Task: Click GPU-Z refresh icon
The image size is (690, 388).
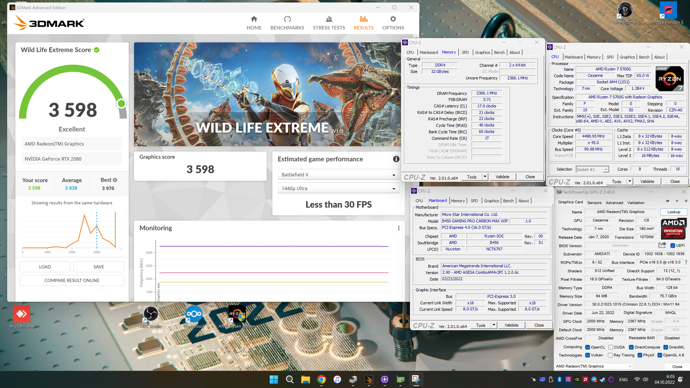Action: tap(677, 201)
